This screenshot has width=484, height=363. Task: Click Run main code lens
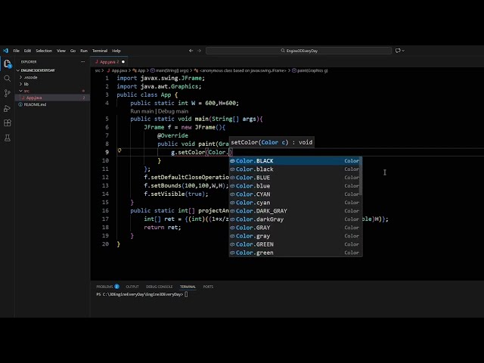pos(141,111)
